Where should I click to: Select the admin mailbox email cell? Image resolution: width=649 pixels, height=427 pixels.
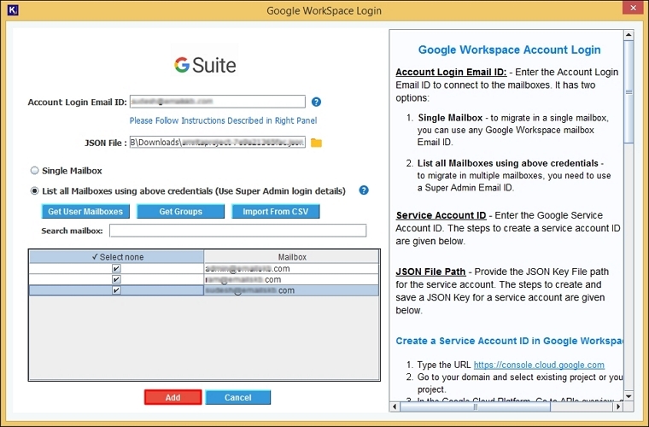291,268
